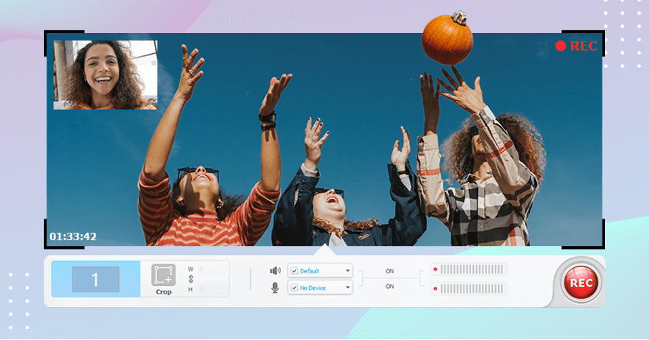Click the W width input field
The image size is (649, 340).
coord(213,269)
